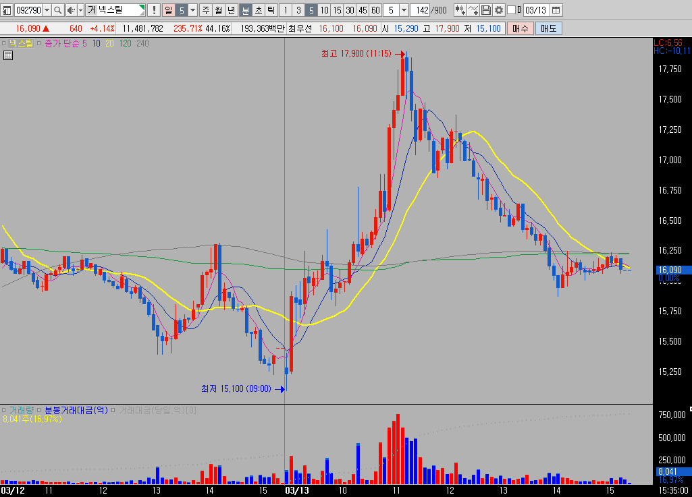Click the 넥스틸 chart legend label

coord(21,43)
